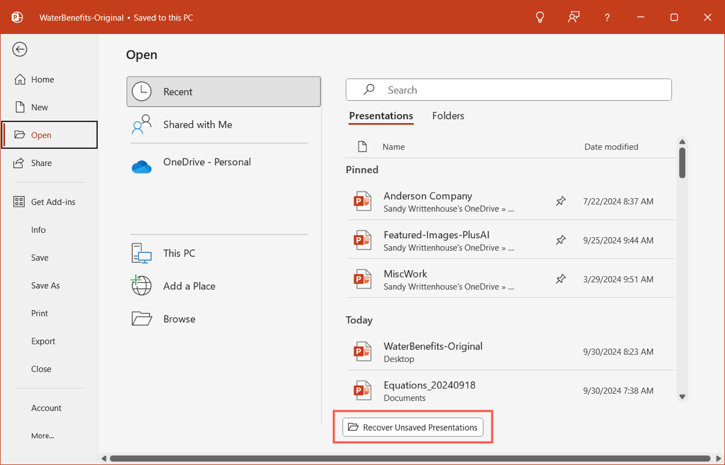Switch to the Folders tab

coord(448,116)
